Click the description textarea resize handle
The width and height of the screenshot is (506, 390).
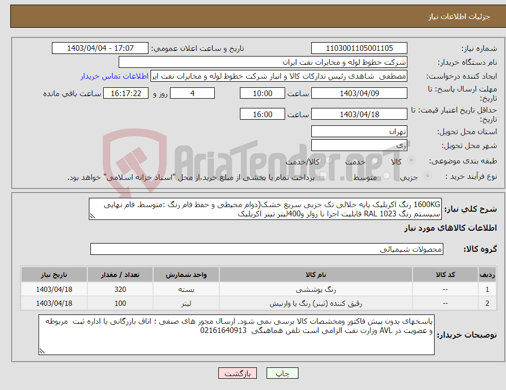tap(92, 216)
